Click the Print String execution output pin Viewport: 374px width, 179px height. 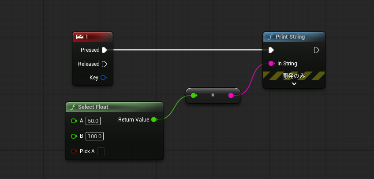click(316, 50)
